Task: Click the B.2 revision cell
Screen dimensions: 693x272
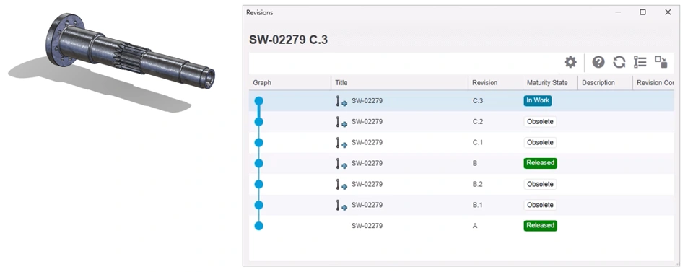Action: click(478, 184)
